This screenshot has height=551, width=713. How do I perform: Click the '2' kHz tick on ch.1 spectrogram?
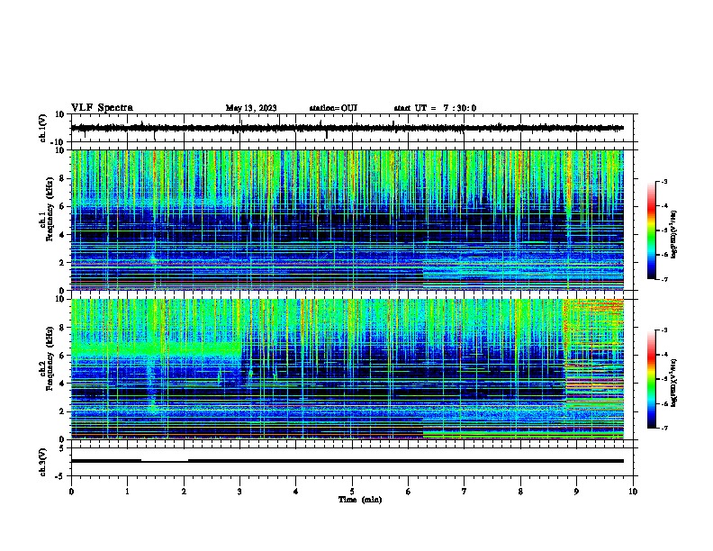[62, 263]
